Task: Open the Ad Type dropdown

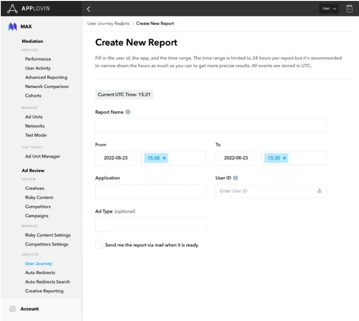Action: (150, 225)
